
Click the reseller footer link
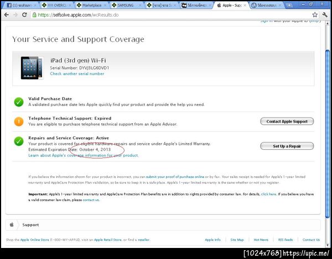(x=143, y=240)
